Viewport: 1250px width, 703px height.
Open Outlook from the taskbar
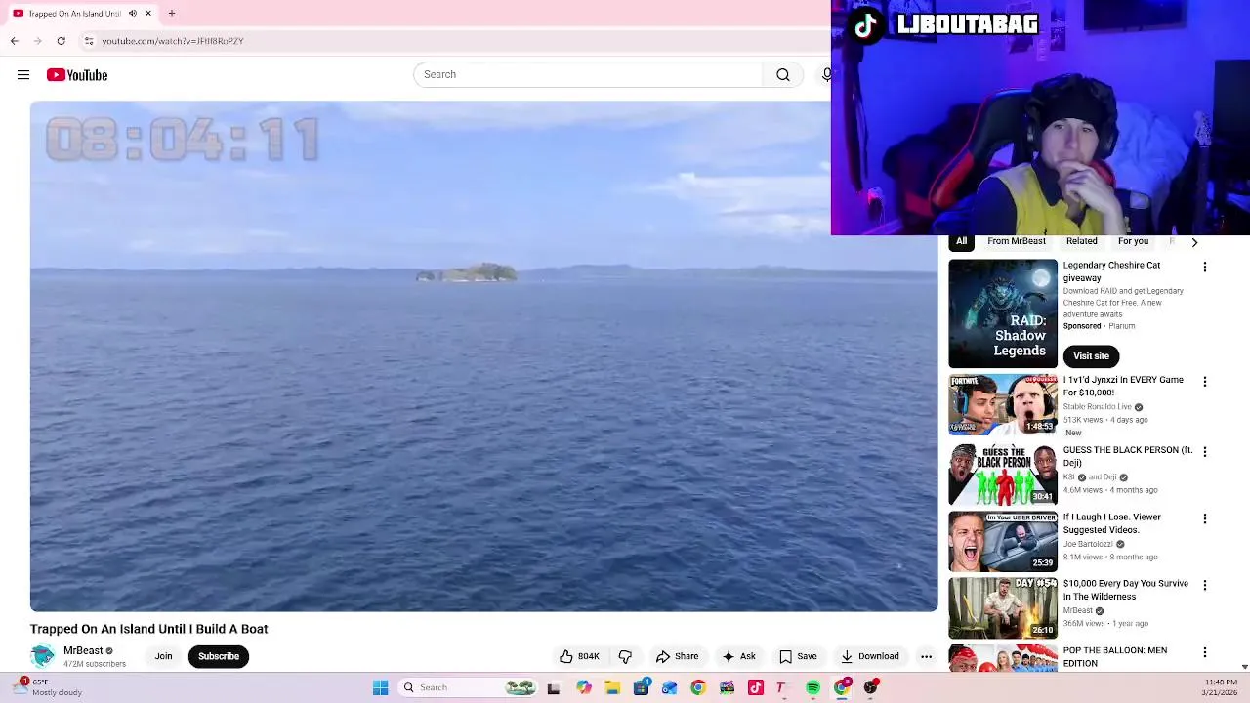[x=669, y=687]
